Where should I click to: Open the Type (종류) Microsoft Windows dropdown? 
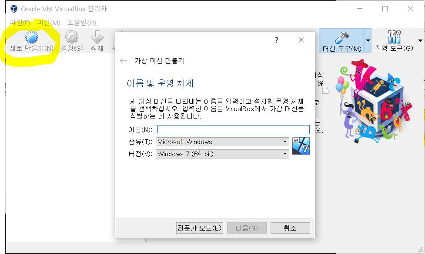coord(222,142)
